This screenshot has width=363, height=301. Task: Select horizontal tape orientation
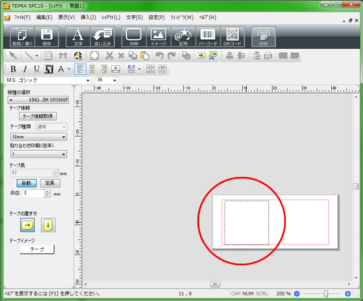click(28, 225)
